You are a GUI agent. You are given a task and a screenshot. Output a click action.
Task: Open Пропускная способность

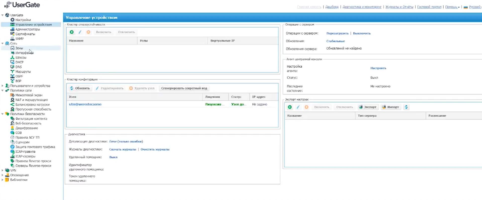coord(33,109)
